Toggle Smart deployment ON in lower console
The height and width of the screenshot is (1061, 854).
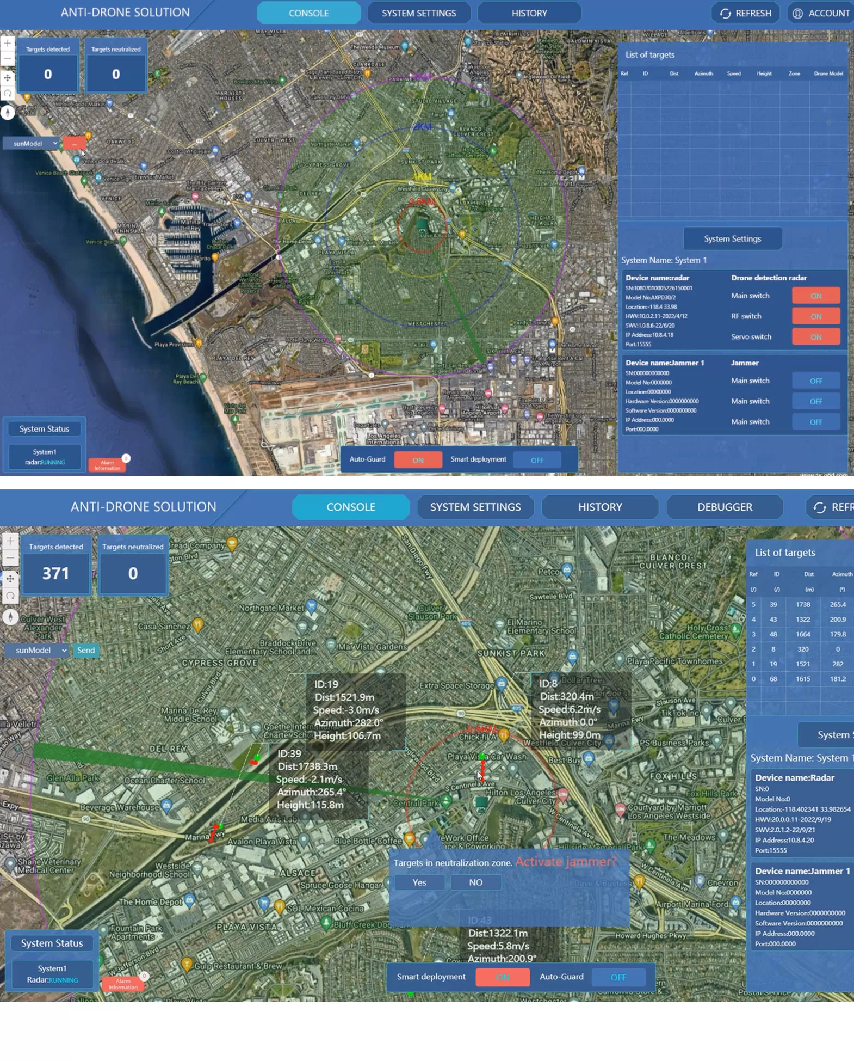tap(503, 977)
